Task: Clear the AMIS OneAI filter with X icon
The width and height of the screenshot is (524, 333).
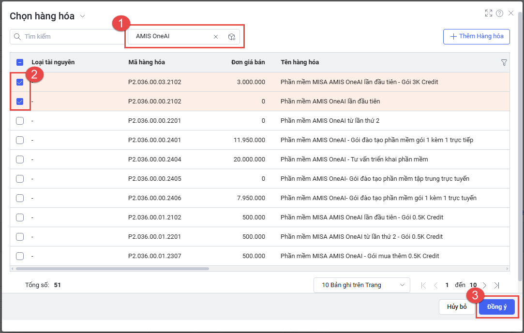Action: tap(216, 37)
